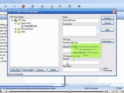Click the Name input field

point(81,20)
